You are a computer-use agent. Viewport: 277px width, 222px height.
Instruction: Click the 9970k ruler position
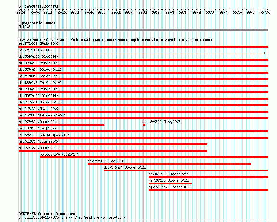coord(170,12)
